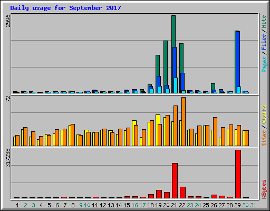Click the 'Sites' legend label

264,138
